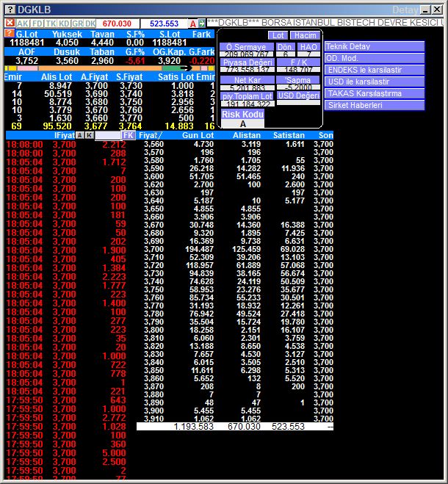Select the GR toolbar button

[x=78, y=24]
